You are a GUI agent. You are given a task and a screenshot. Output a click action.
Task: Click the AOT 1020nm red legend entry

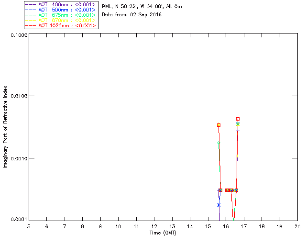pyautogui.click(x=61, y=25)
